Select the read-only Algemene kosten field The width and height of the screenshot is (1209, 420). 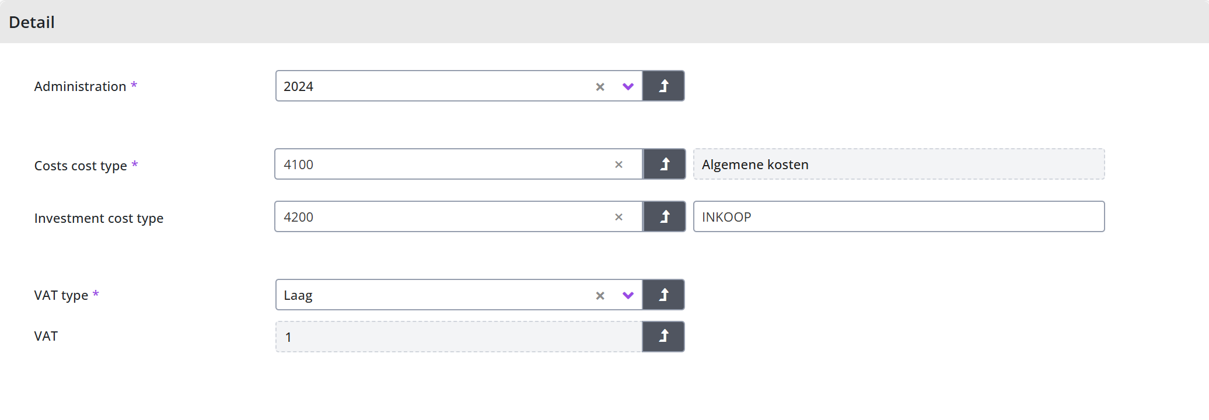(x=899, y=164)
